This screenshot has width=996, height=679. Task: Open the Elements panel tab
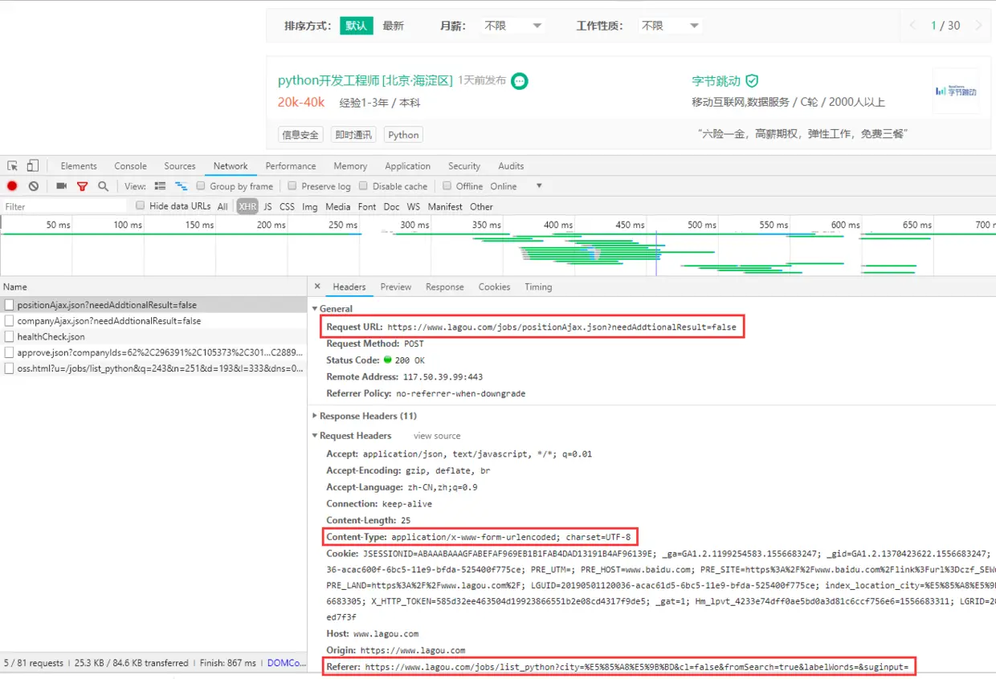(79, 166)
